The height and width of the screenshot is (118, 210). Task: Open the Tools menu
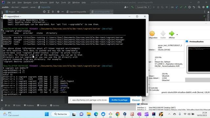(x=63, y=3)
